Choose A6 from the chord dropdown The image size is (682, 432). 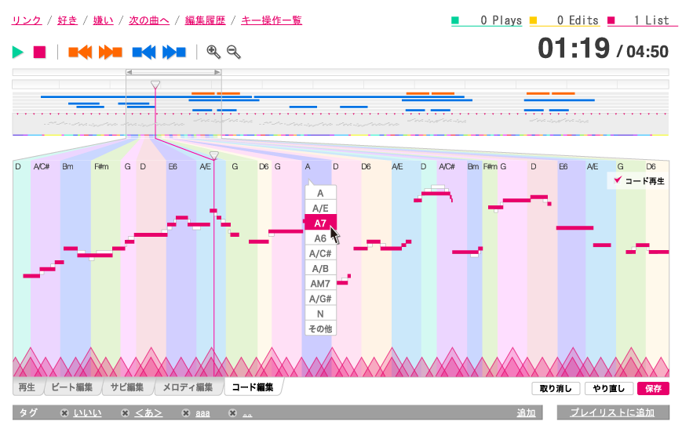[320, 238]
